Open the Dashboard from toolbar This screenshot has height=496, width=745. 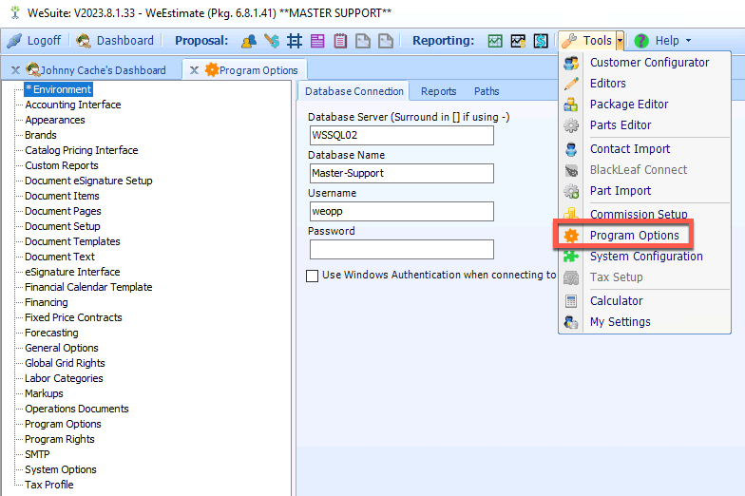pos(115,40)
